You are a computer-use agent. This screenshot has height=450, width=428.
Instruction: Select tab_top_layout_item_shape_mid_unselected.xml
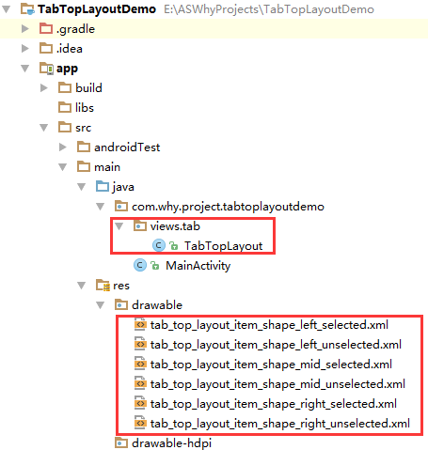pyautogui.click(x=277, y=384)
